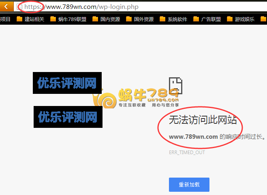The image size is (267, 195).
Task: Open the 广告联盟 bookmarks folder
Action: (x=207, y=19)
